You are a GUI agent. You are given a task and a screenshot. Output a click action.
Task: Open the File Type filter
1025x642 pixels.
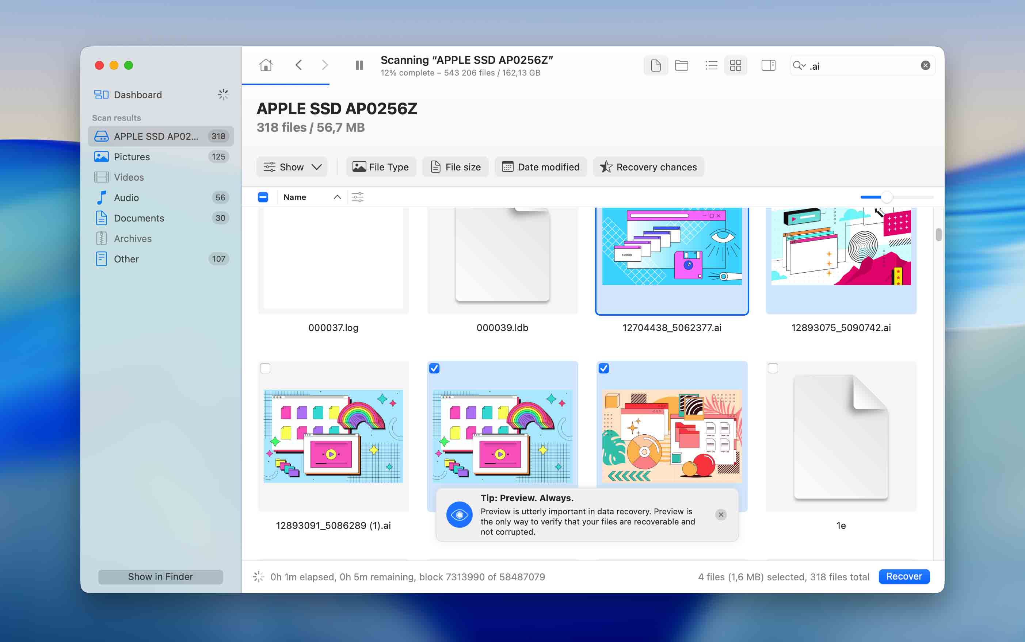381,167
